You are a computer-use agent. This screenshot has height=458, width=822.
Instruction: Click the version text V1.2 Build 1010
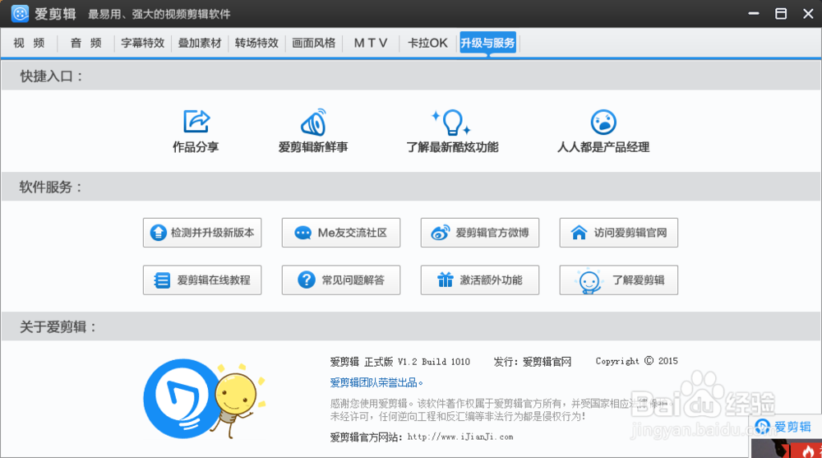(x=433, y=362)
